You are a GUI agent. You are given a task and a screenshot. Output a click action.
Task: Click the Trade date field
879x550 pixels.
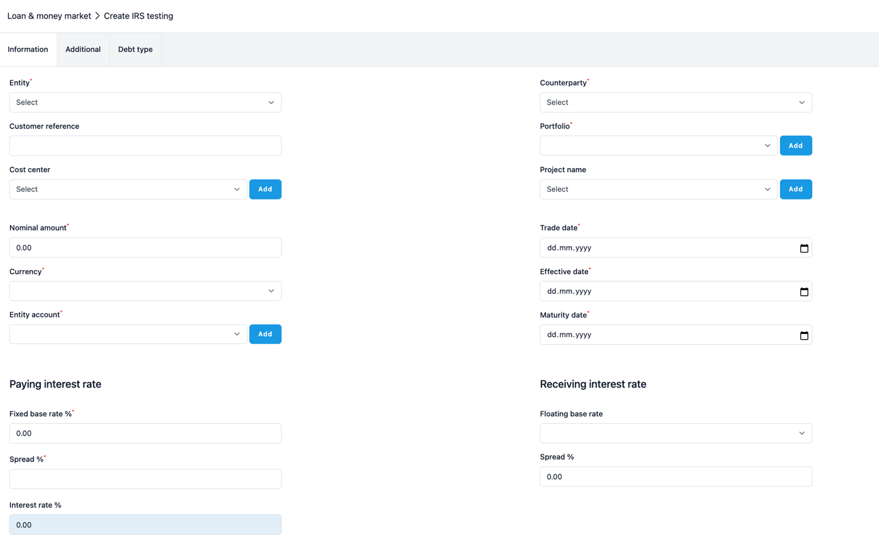[676, 248]
